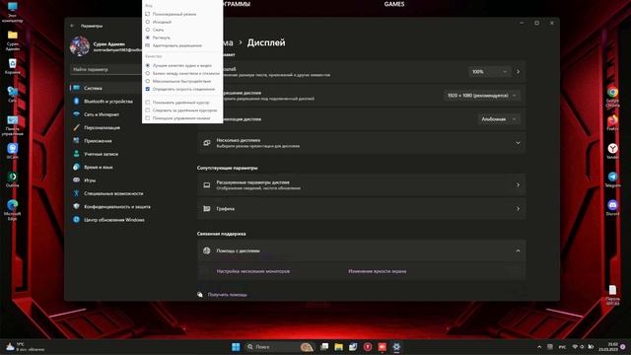Open the weather widget on taskbar
631x355 pixels.
point(24,347)
